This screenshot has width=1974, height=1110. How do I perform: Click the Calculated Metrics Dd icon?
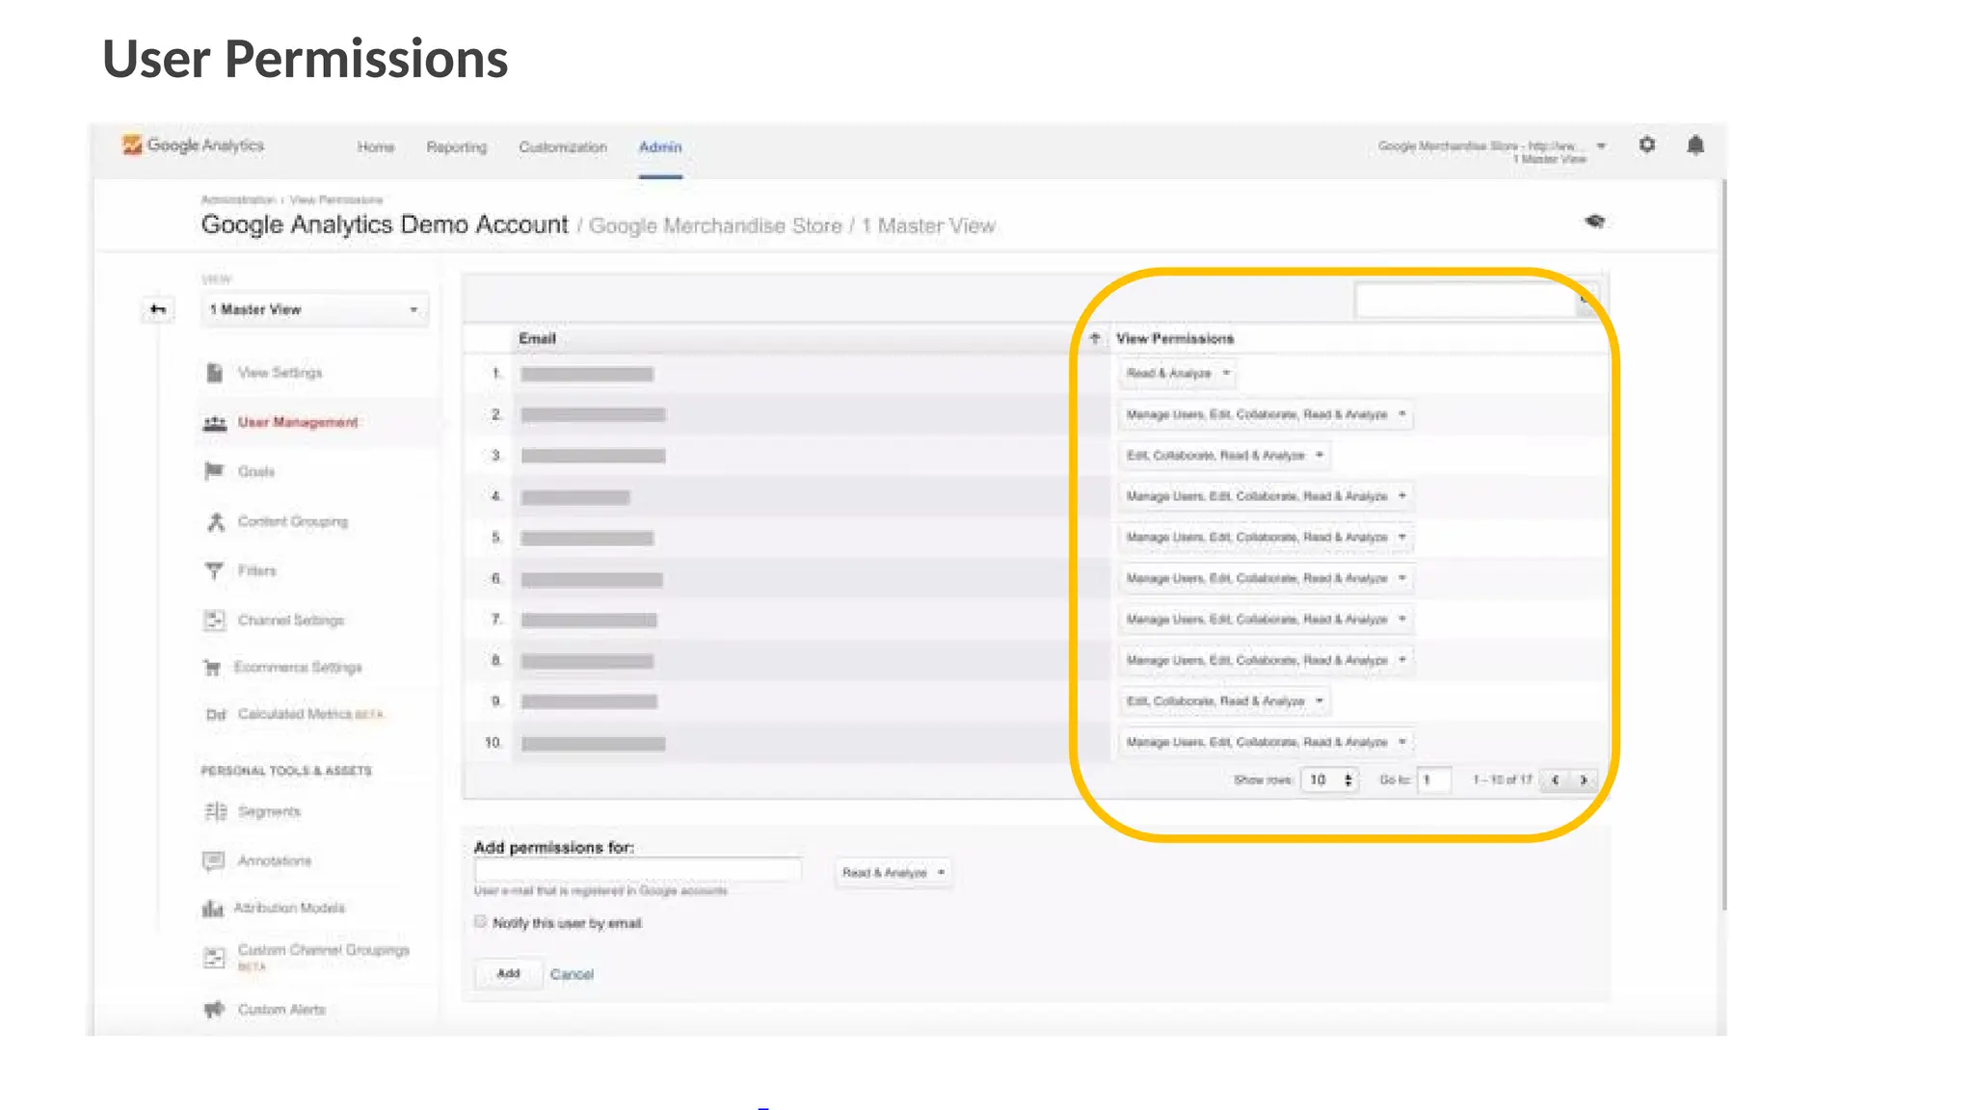[215, 714]
